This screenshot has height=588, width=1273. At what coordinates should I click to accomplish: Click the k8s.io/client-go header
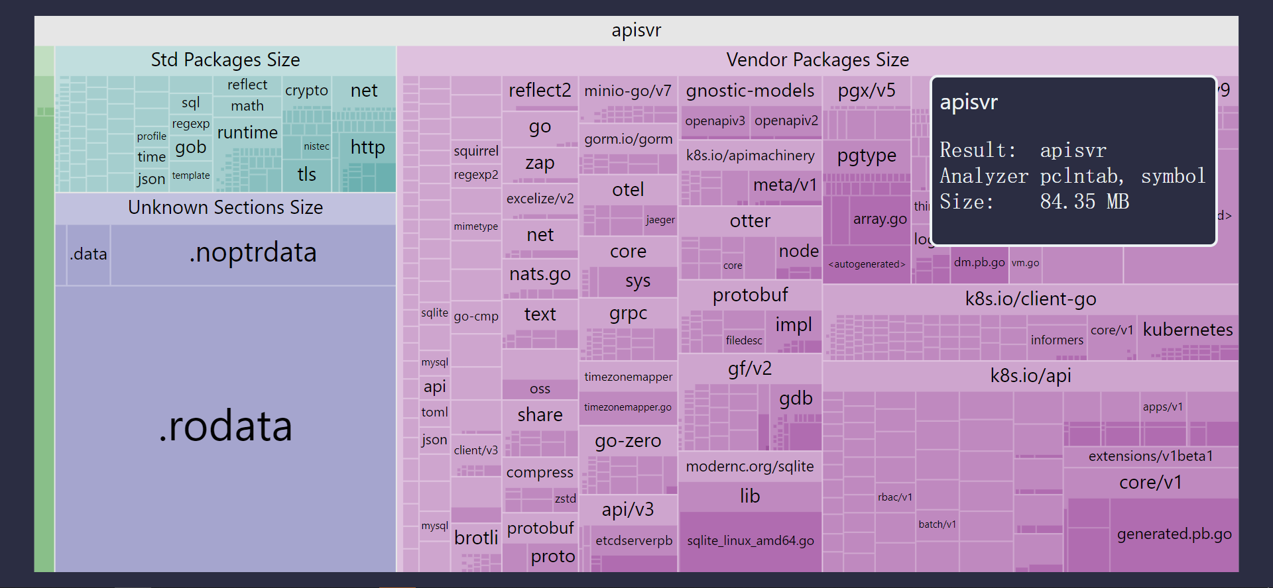point(1030,299)
